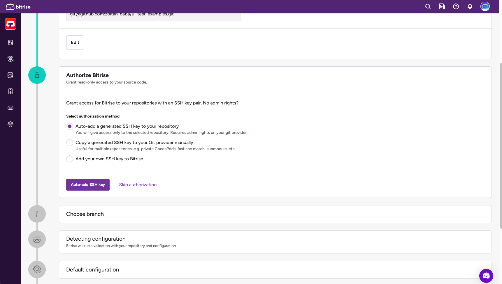Select Copy a generated SSH key manually
Image resolution: width=502 pixels, height=284 pixels.
click(70, 143)
